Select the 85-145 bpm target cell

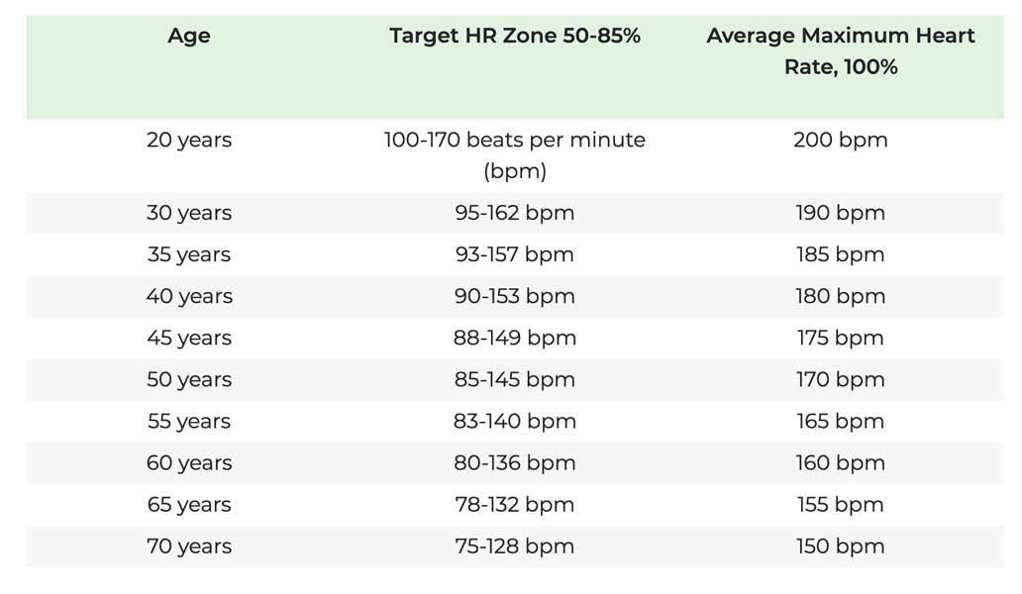tap(514, 379)
